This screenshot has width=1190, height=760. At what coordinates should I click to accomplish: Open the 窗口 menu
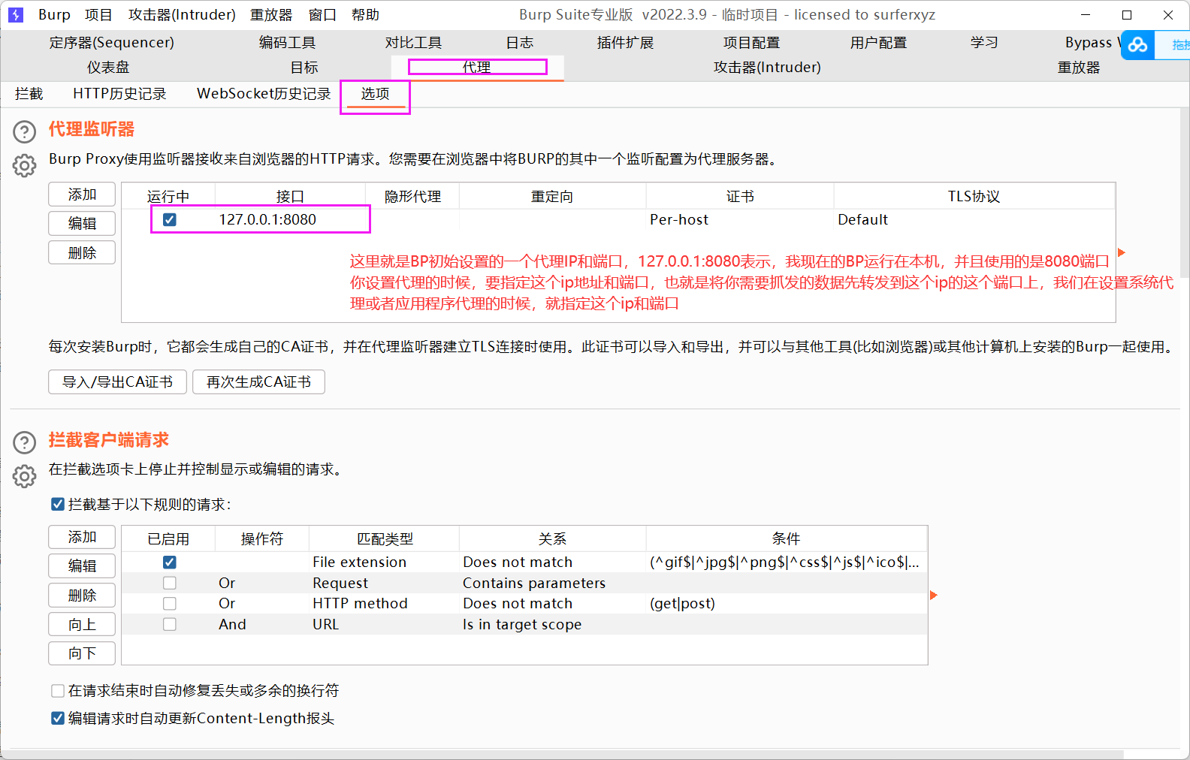coord(322,15)
